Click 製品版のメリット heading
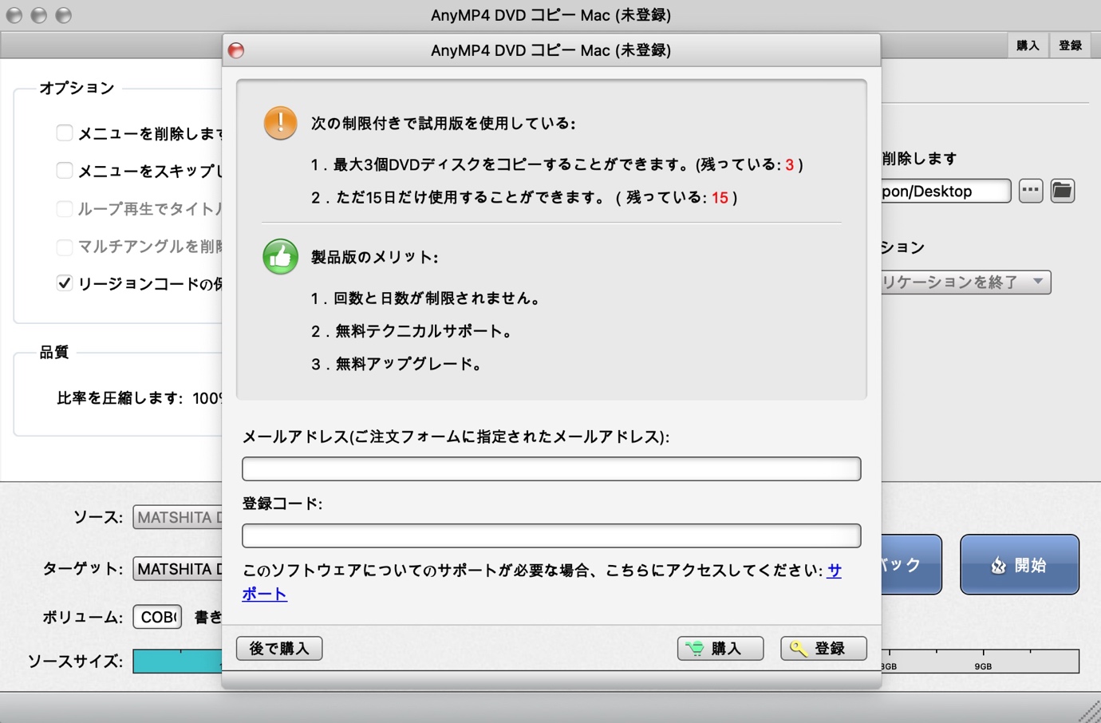Image resolution: width=1101 pixels, height=723 pixels. (374, 257)
